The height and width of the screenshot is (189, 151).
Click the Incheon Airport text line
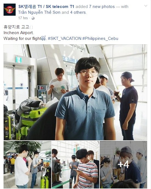coord(19,33)
